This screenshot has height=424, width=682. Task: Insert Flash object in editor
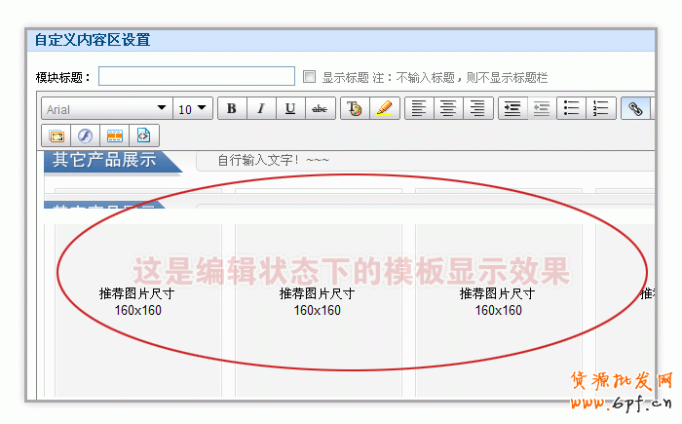tap(85, 135)
